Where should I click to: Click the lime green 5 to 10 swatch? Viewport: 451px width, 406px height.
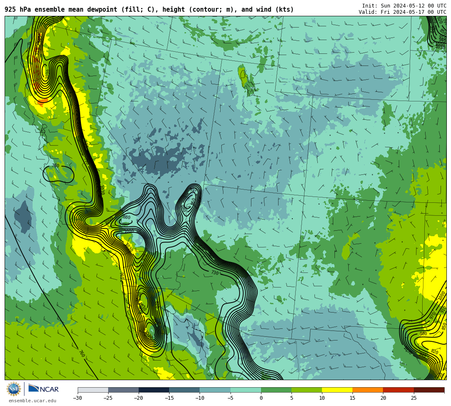(x=307, y=390)
